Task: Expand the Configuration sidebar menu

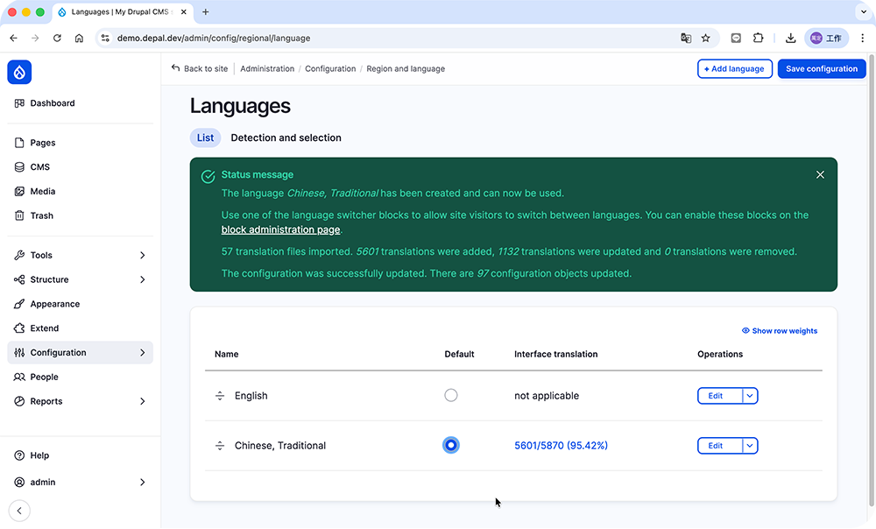Action: 142,353
